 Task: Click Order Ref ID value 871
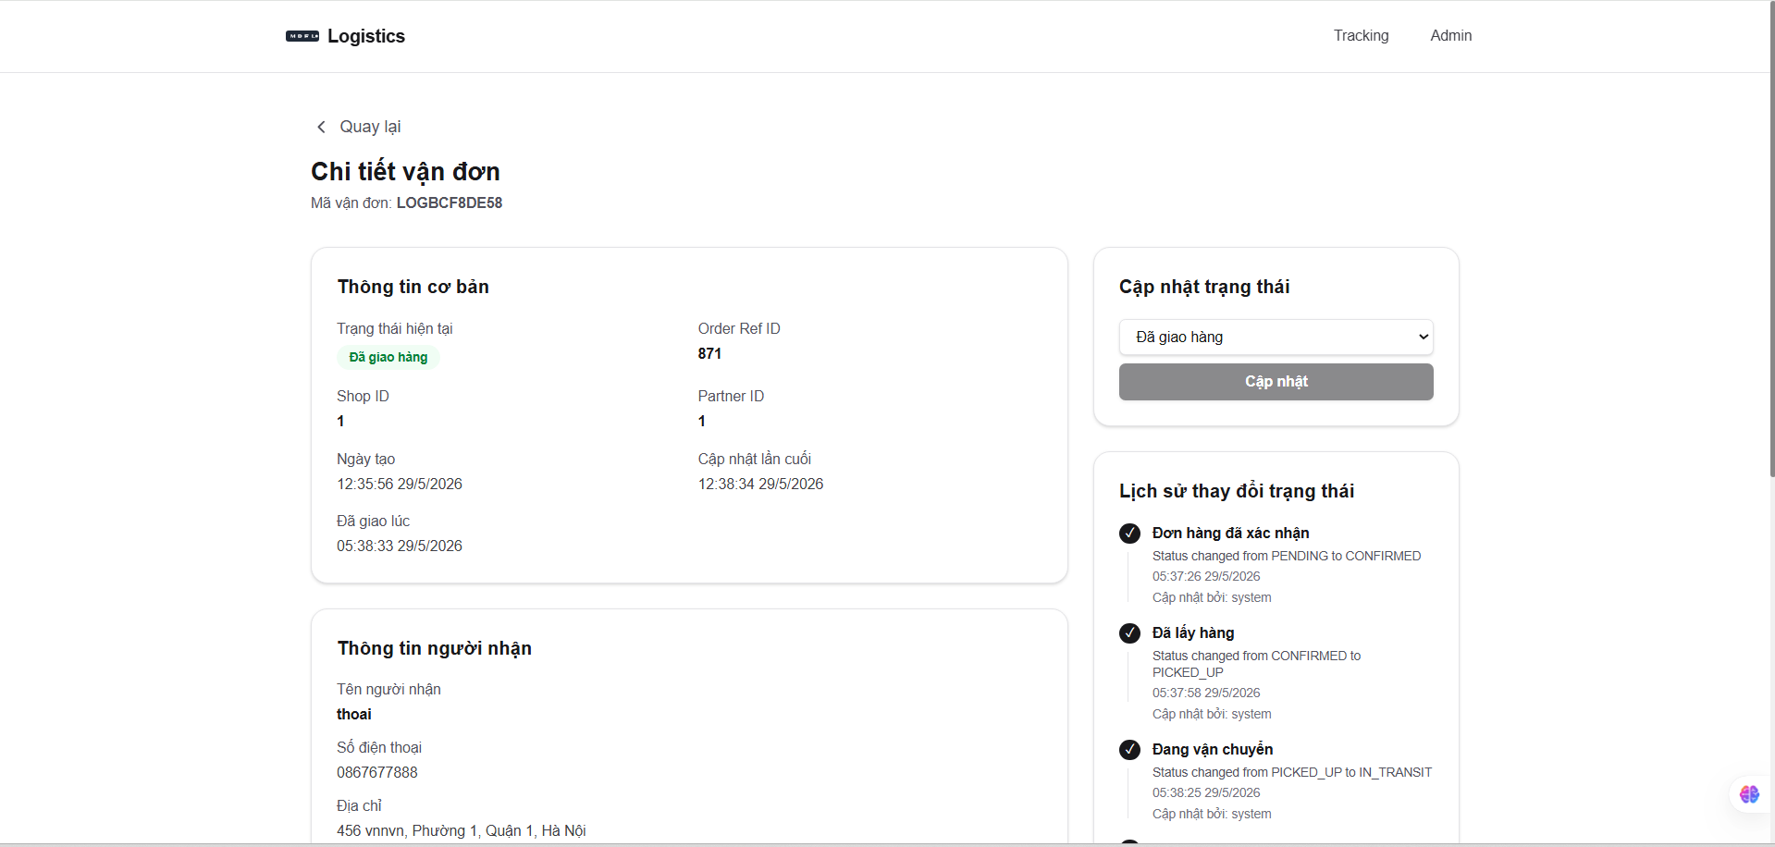(709, 353)
